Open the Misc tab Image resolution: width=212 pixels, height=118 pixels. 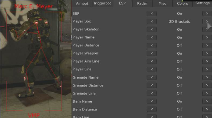[162, 3]
